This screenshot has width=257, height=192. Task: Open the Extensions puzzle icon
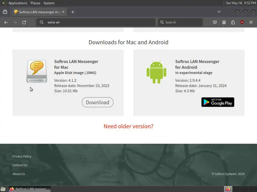[233, 22]
